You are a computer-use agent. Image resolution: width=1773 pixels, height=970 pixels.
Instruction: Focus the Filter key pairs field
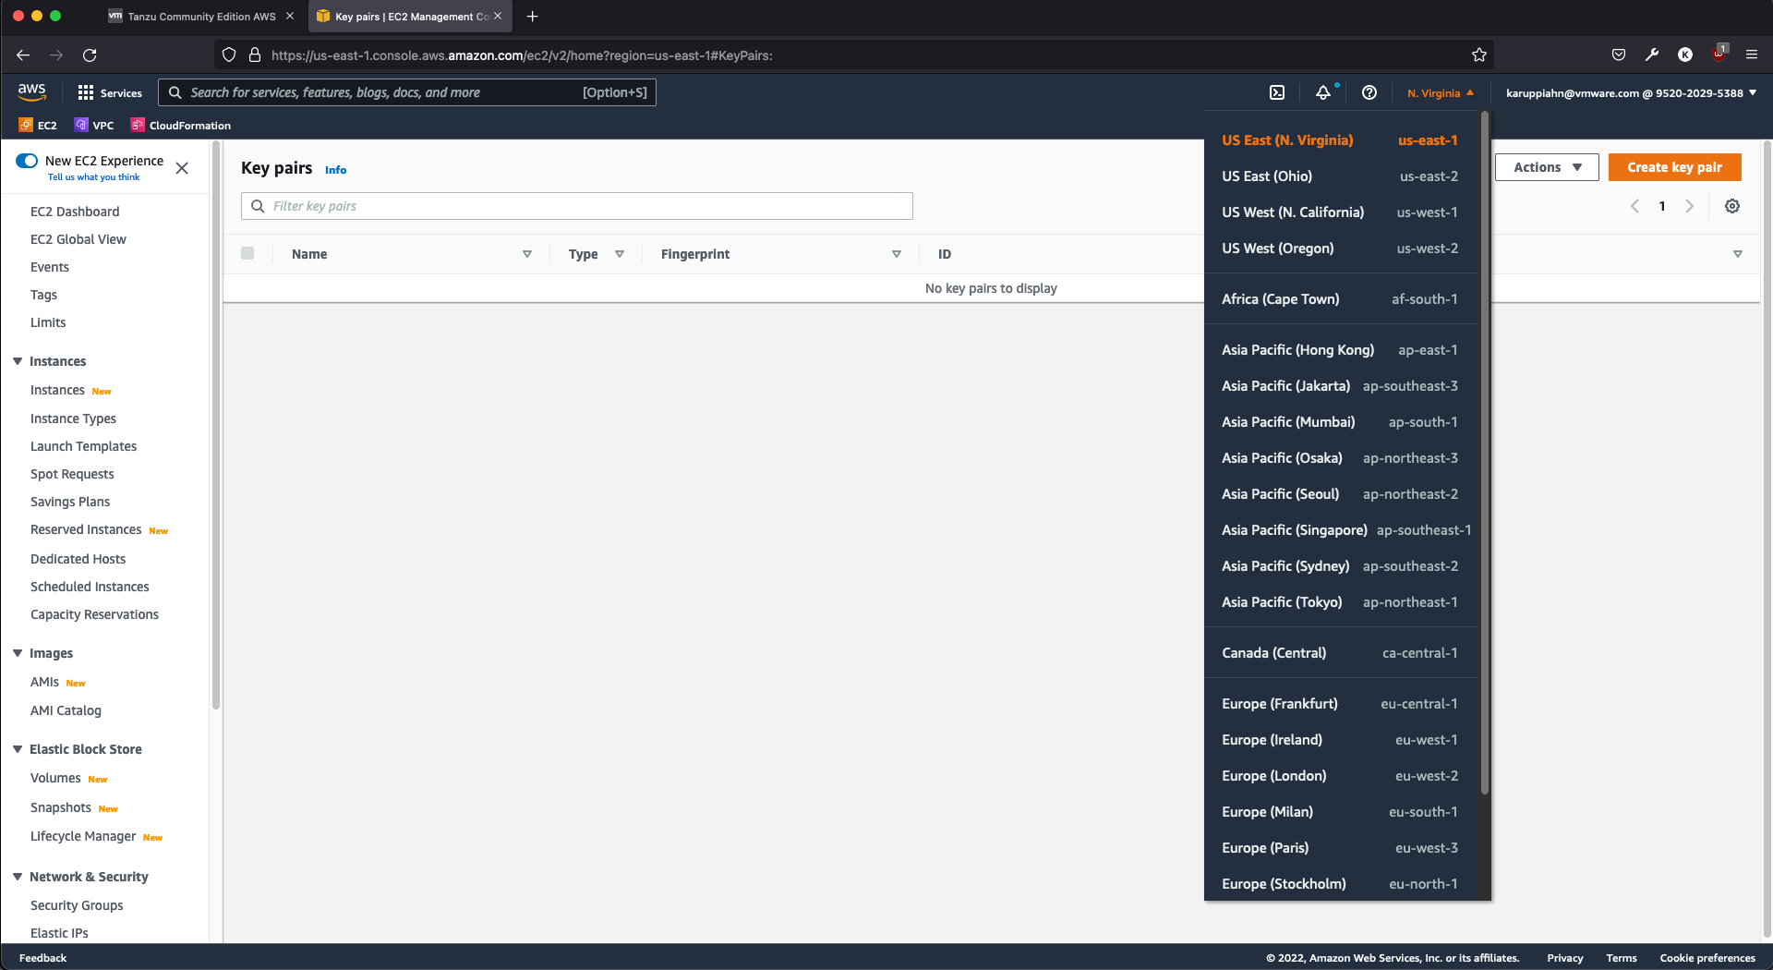coord(577,206)
